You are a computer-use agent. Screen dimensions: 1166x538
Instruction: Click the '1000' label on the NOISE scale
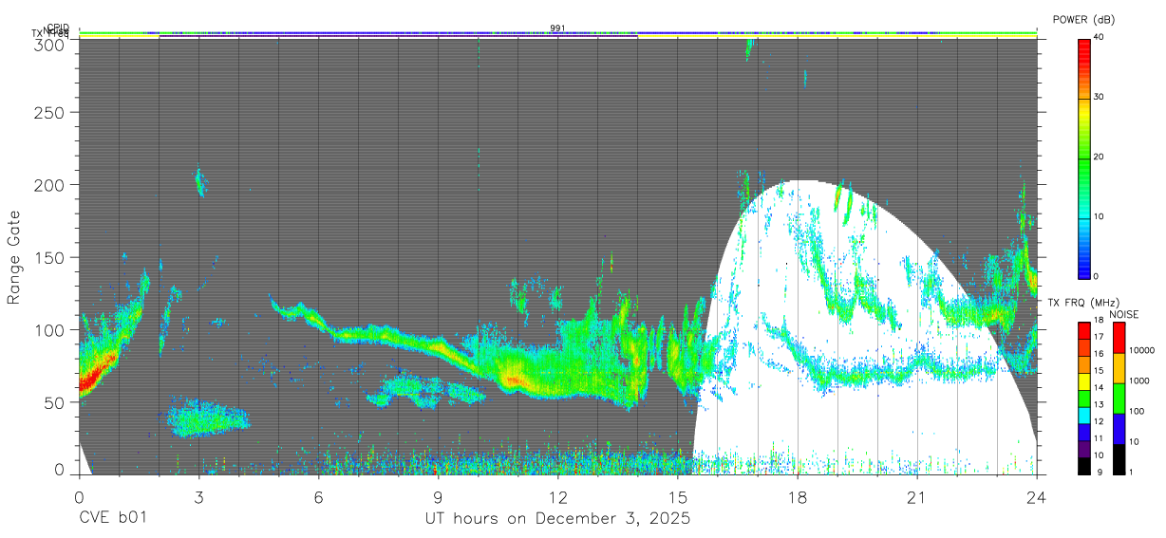[1138, 381]
